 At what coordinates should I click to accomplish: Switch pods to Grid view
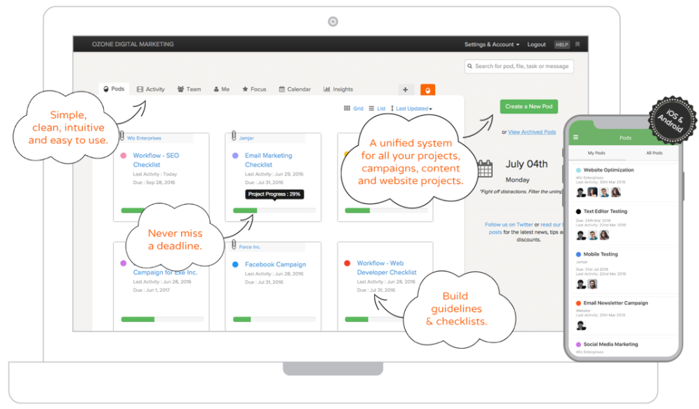click(x=354, y=108)
